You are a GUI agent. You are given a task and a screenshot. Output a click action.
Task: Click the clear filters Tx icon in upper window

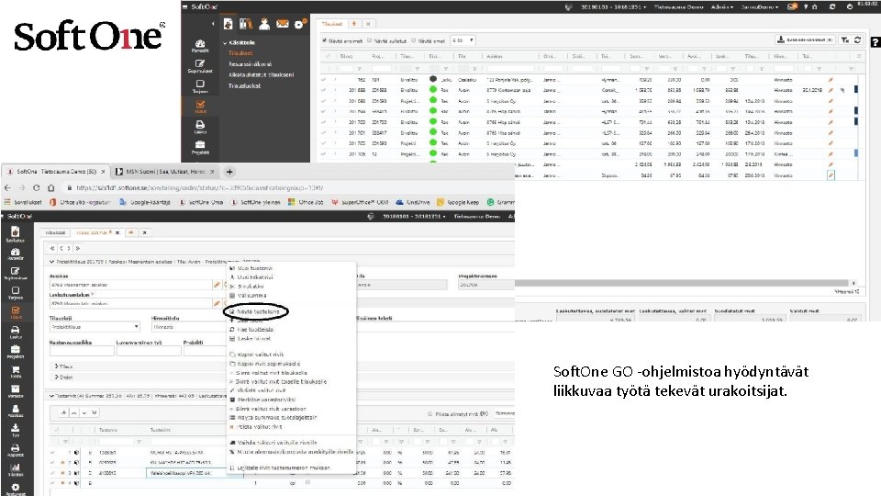coord(844,39)
